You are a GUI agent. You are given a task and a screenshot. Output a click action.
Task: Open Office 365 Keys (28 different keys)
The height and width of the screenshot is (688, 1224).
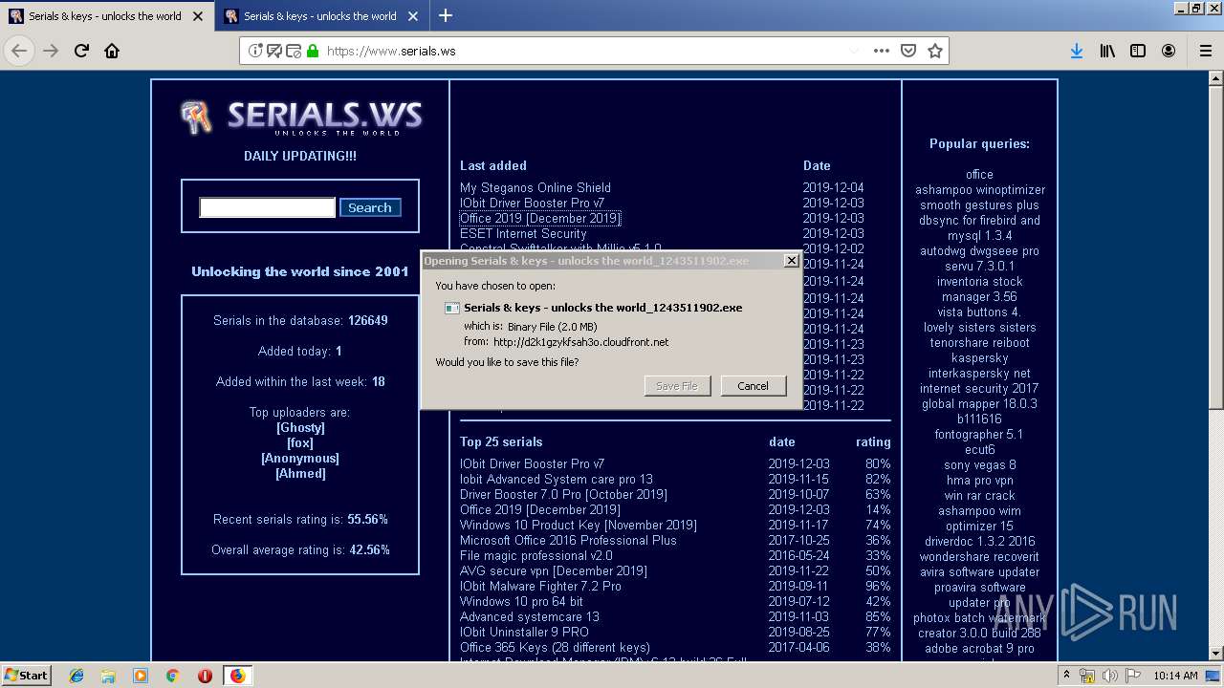click(x=555, y=647)
